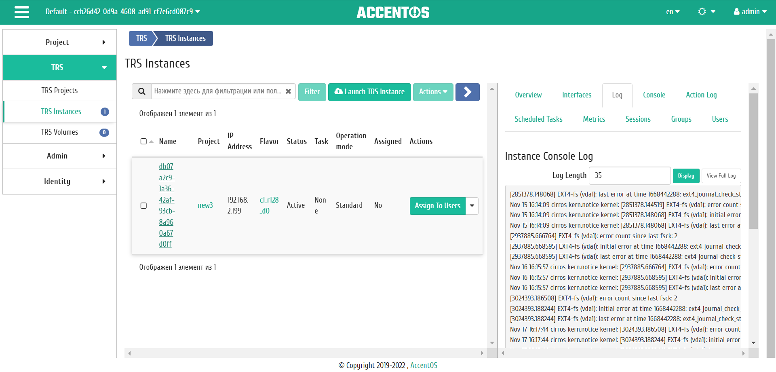This screenshot has width=776, height=372.
Task: Go to TRS Projects in sidebar
Action: 59,91
